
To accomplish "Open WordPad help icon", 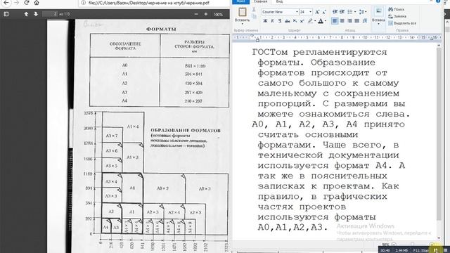I will tap(438, 1).
